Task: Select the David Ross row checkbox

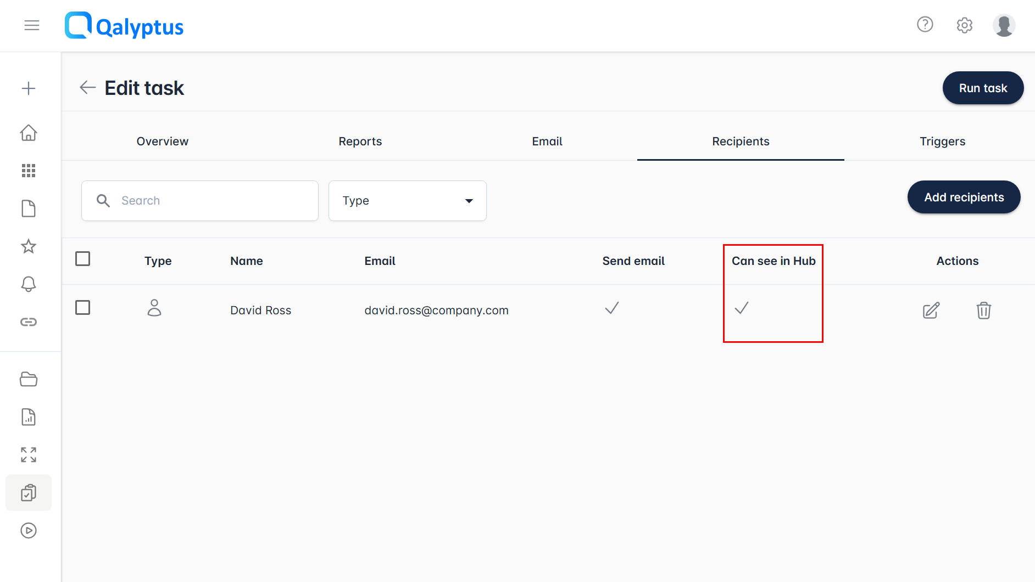Action: 82,308
